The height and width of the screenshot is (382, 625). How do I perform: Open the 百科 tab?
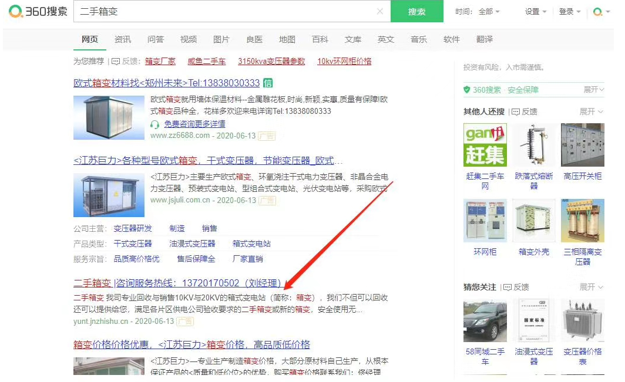click(x=320, y=39)
